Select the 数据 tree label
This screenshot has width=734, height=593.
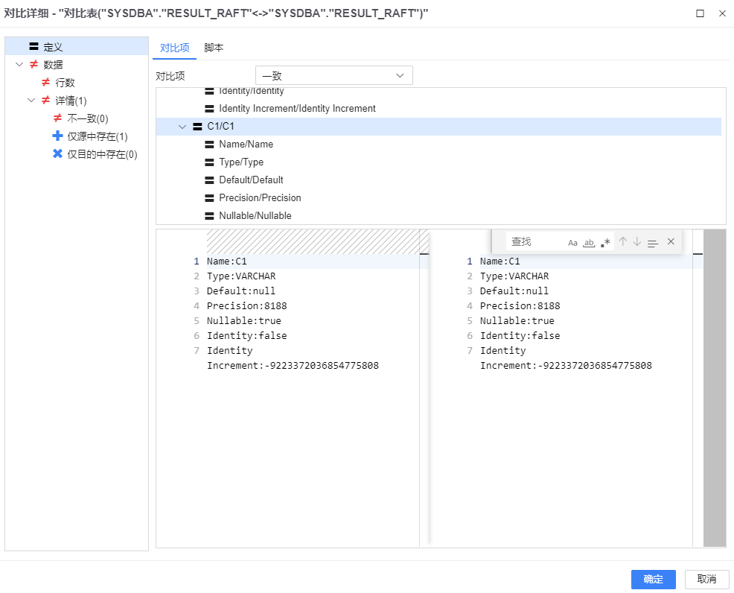53,65
